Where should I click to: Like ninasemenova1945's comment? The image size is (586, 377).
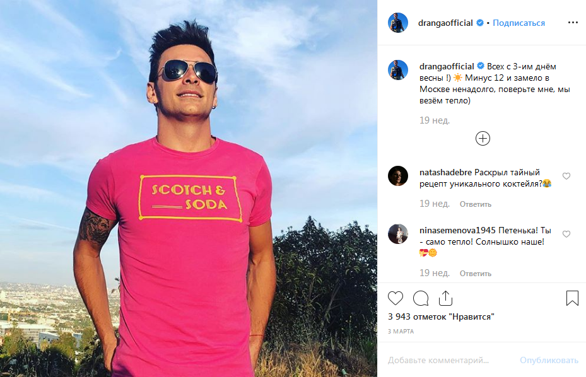pos(566,234)
